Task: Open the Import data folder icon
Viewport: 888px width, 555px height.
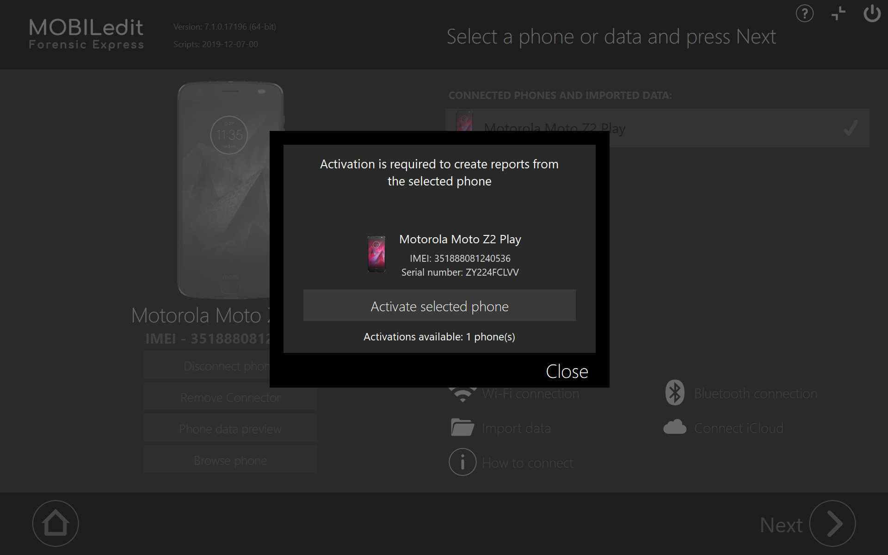Action: pos(462,427)
